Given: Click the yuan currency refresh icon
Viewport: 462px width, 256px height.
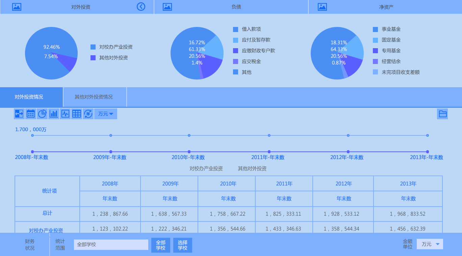Looking at the screenshot, I should (x=88, y=114).
